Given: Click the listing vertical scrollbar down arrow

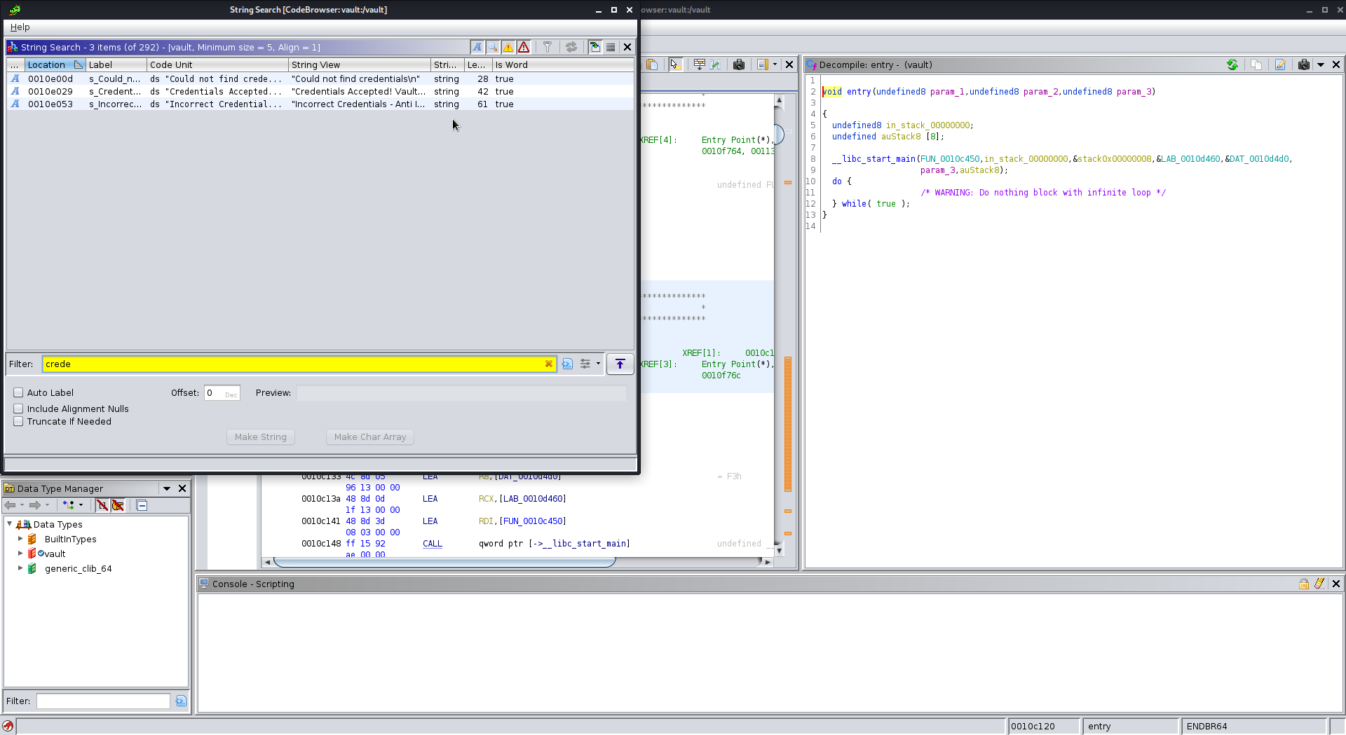Looking at the screenshot, I should 779,551.
